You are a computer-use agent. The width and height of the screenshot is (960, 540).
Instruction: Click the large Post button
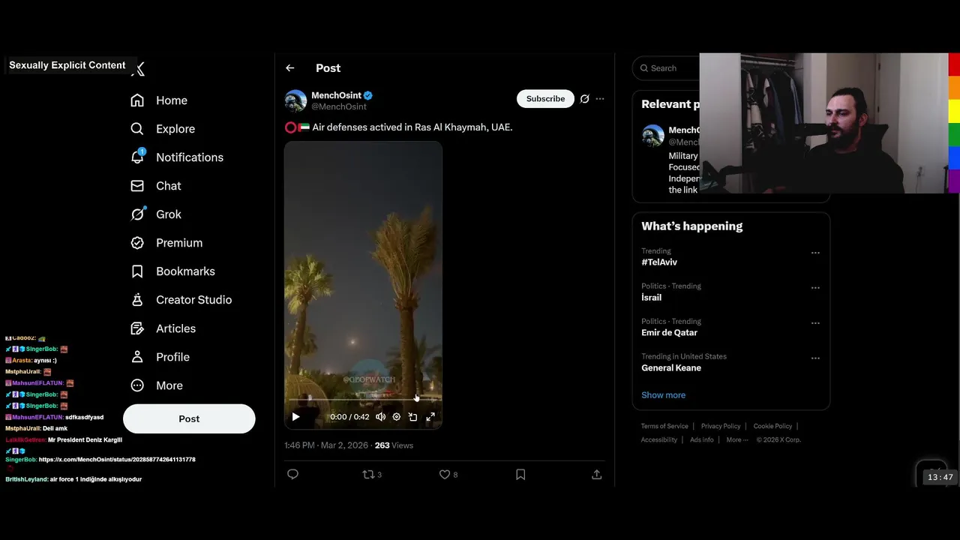pyautogui.click(x=189, y=418)
